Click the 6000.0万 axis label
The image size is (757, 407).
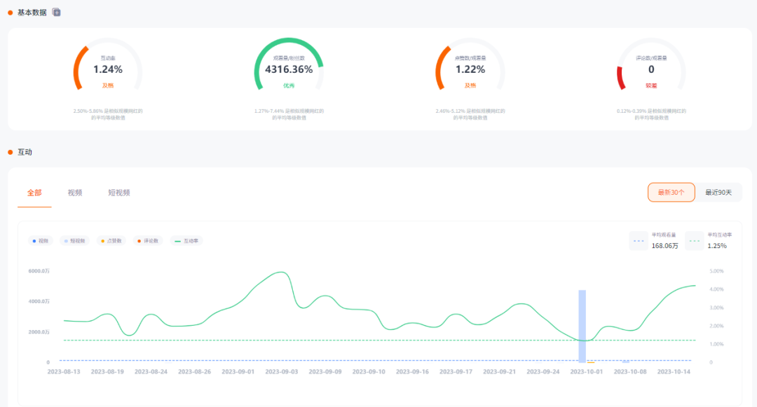click(39, 271)
